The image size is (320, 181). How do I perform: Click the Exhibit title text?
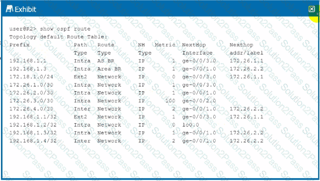[25, 10]
